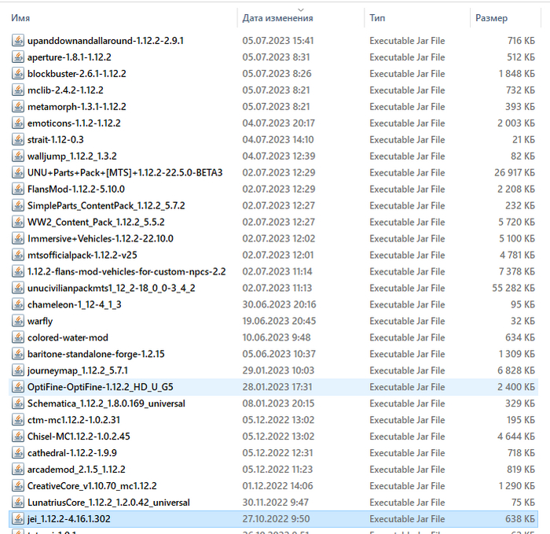Click the jar icon of 1.12.2-flans-mod-vehicles-for-custom-npcs-2.2
This screenshot has height=534, width=550.
18,272
